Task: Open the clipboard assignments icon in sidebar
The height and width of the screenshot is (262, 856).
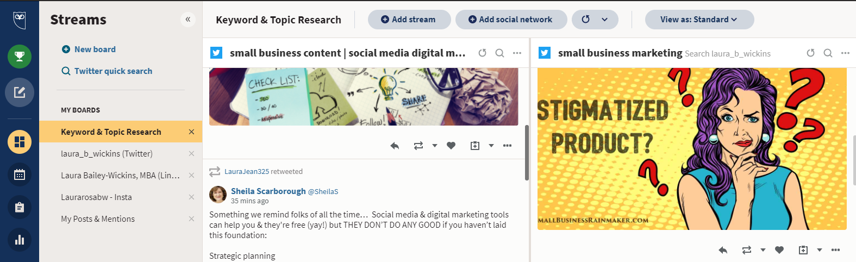Action: (x=20, y=207)
